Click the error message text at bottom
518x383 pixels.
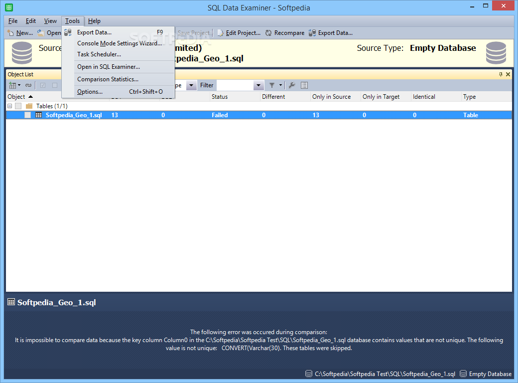click(x=259, y=340)
